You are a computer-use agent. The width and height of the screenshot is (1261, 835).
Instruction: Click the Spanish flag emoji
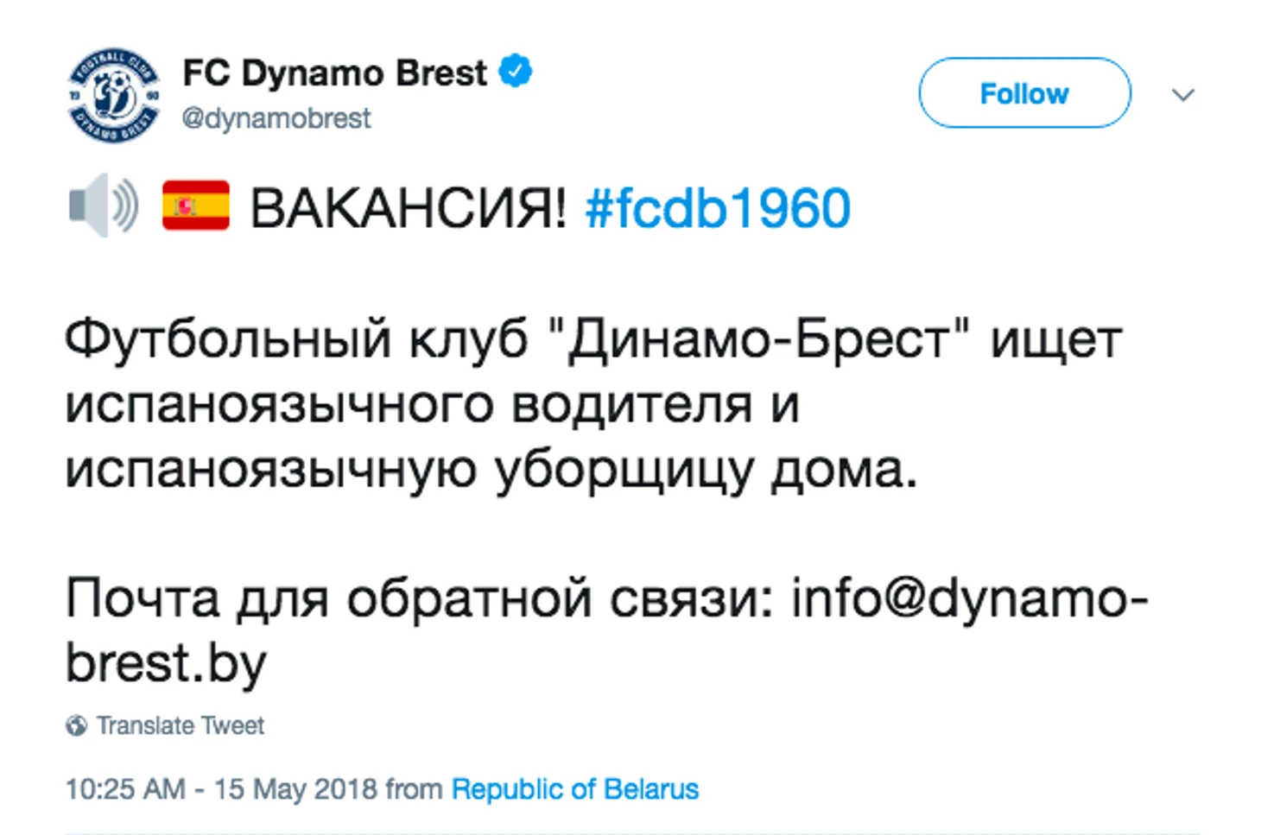[x=196, y=206]
